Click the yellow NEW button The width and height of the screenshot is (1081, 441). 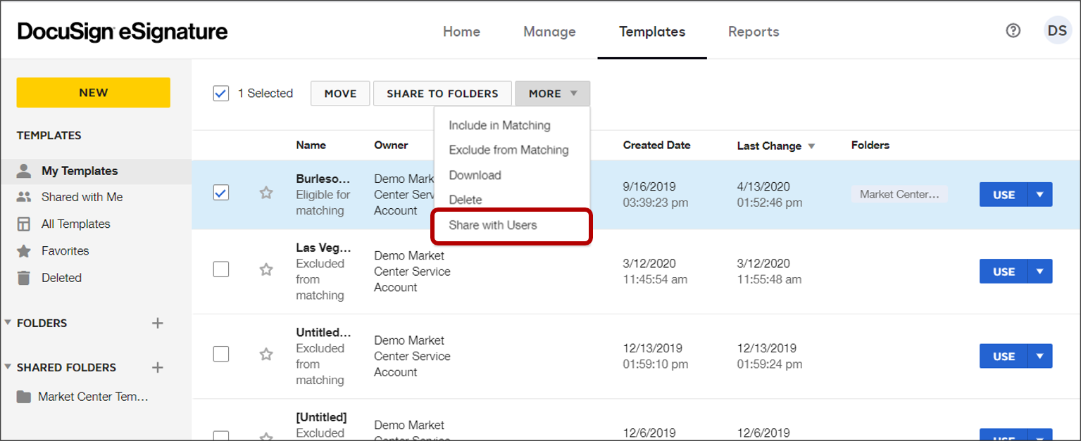pyautogui.click(x=93, y=93)
